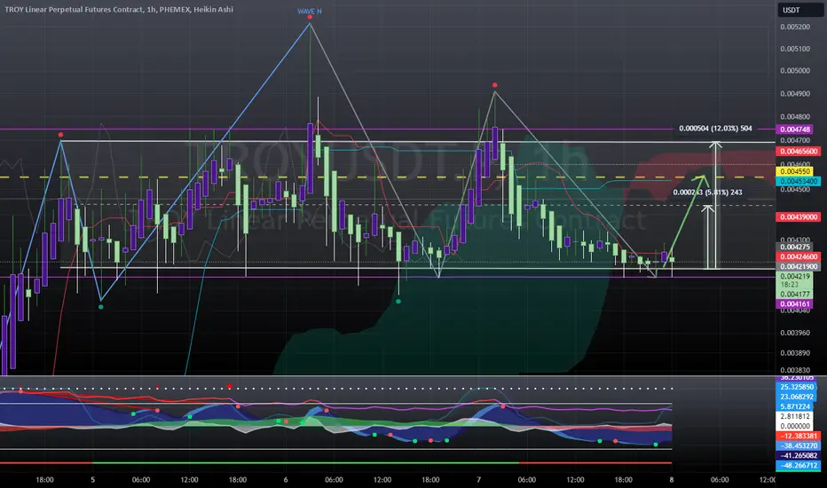Click the 23.068292 indicator value label
Screen dimensions: 827x488
pos(798,397)
